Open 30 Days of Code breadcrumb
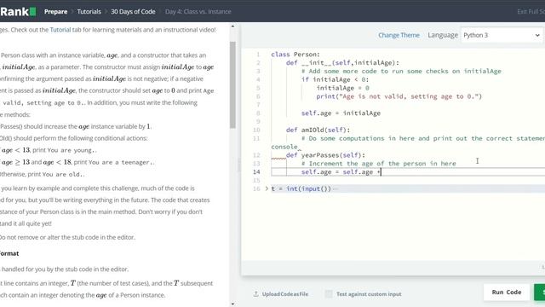The height and width of the screenshot is (307, 545). [133, 11]
